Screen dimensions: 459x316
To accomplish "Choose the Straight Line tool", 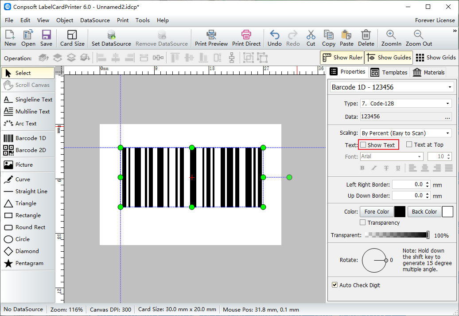I will click(x=28, y=191).
